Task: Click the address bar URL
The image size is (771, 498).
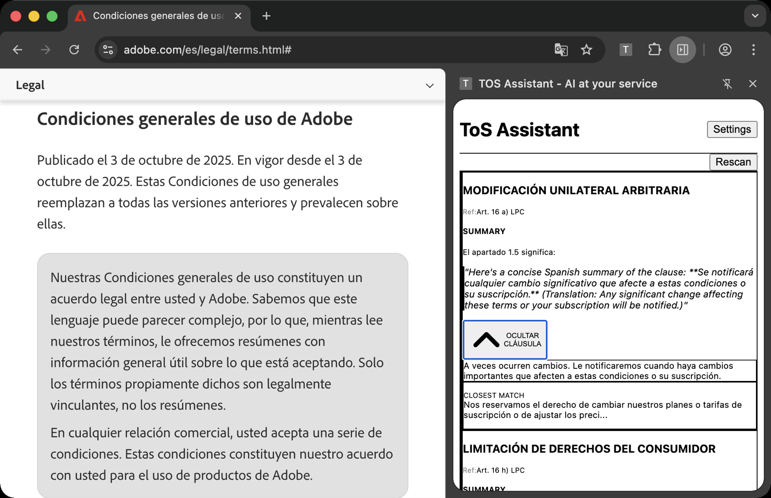Action: tap(207, 50)
